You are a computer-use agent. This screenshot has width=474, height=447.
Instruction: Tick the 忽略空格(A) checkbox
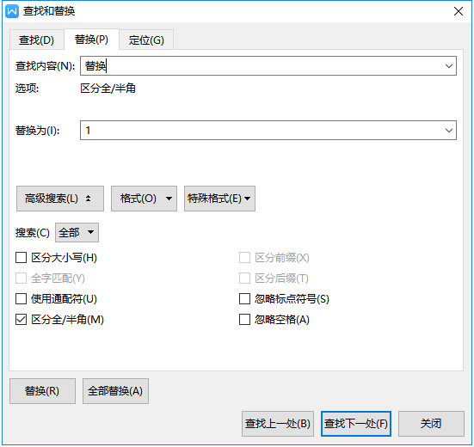coord(244,319)
